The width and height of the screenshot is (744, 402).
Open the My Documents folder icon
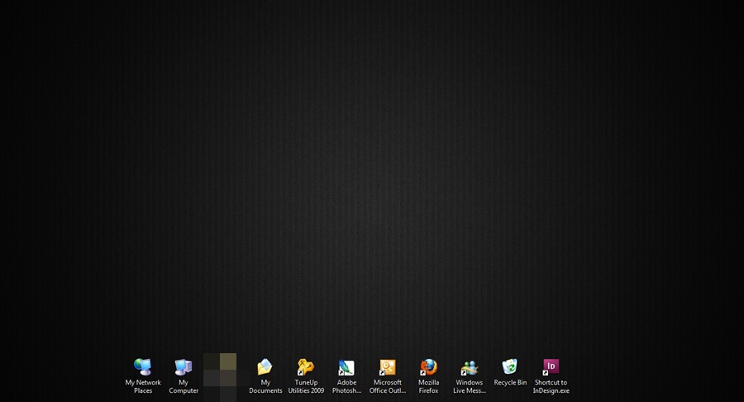[x=265, y=367]
